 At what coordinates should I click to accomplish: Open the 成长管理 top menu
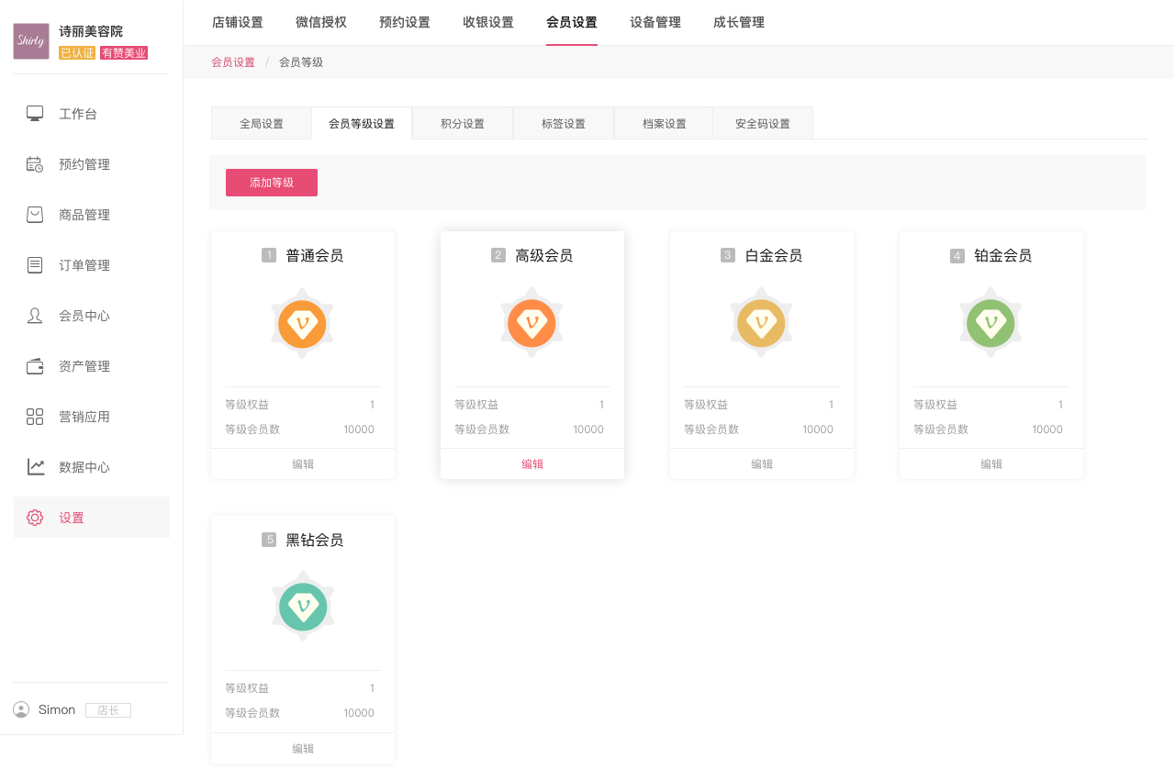pos(739,22)
